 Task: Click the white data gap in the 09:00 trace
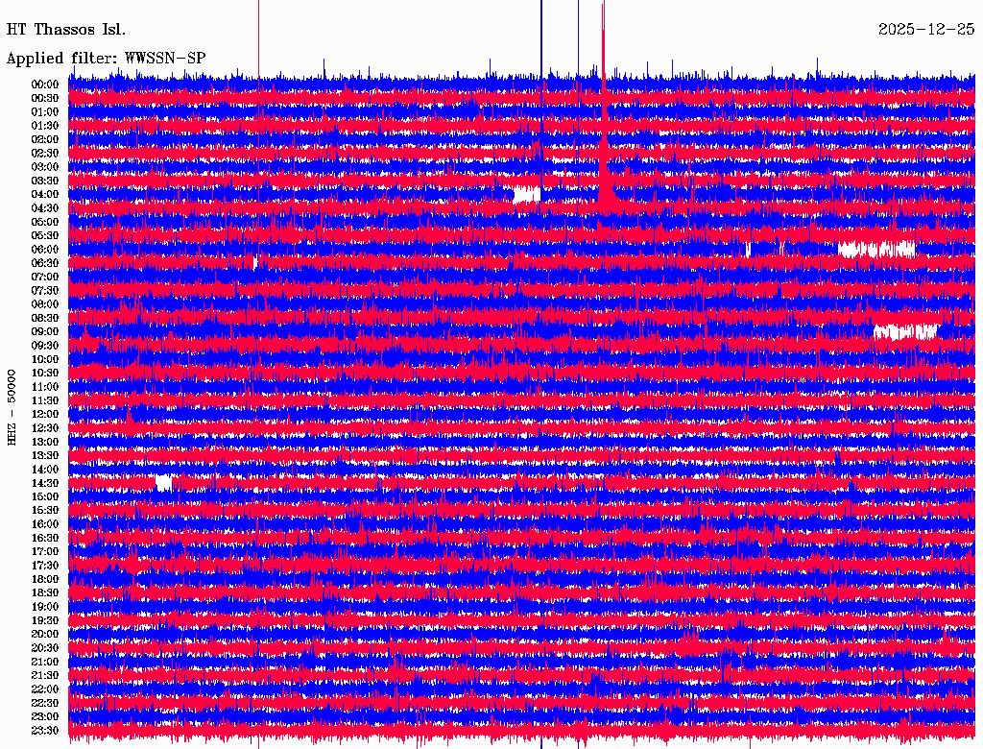point(904,332)
